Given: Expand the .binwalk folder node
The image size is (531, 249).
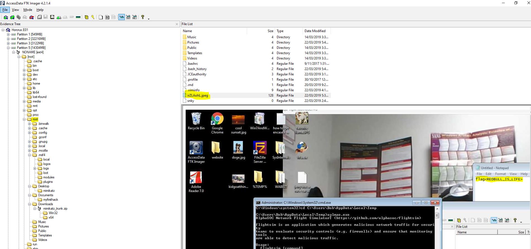Looking at the screenshot, I should 30,124.
